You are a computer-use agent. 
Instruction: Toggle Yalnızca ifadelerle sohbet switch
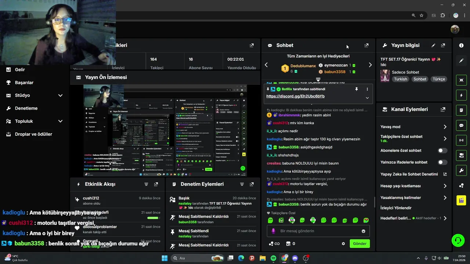click(442, 162)
